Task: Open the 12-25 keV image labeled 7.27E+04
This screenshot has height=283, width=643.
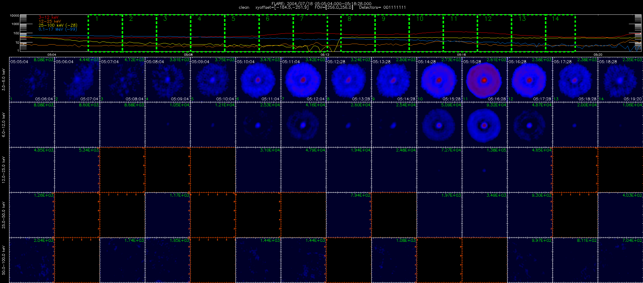Action: 439,170
